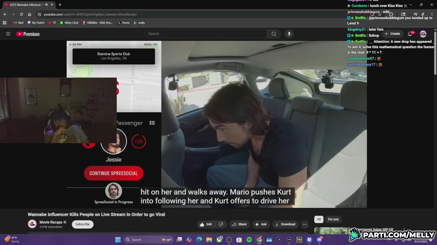
Task: Click the YouTube search field
Action: pos(206,34)
